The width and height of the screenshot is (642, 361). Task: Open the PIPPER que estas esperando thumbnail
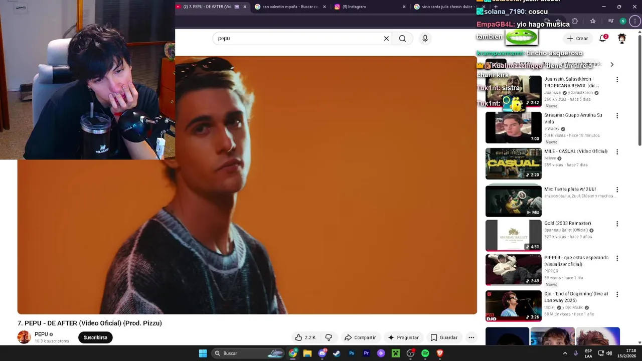[x=514, y=270]
